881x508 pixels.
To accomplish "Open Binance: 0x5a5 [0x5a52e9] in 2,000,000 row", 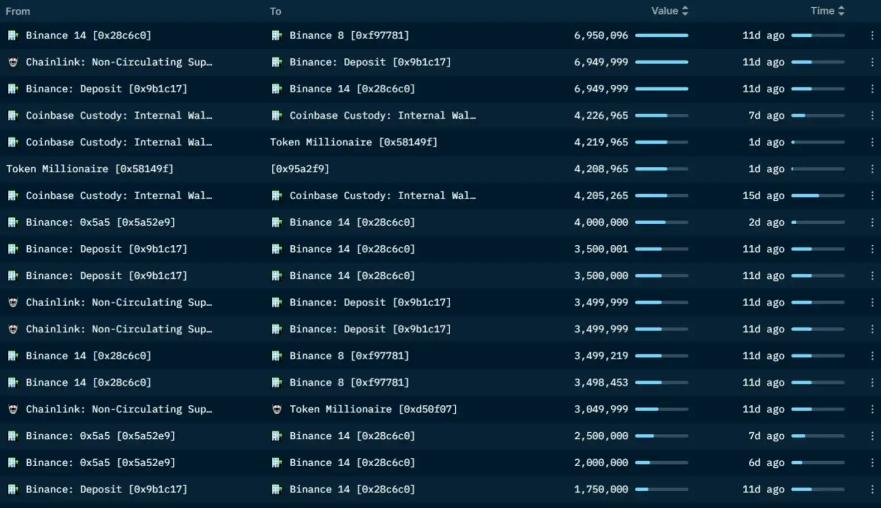I will 100,463.
